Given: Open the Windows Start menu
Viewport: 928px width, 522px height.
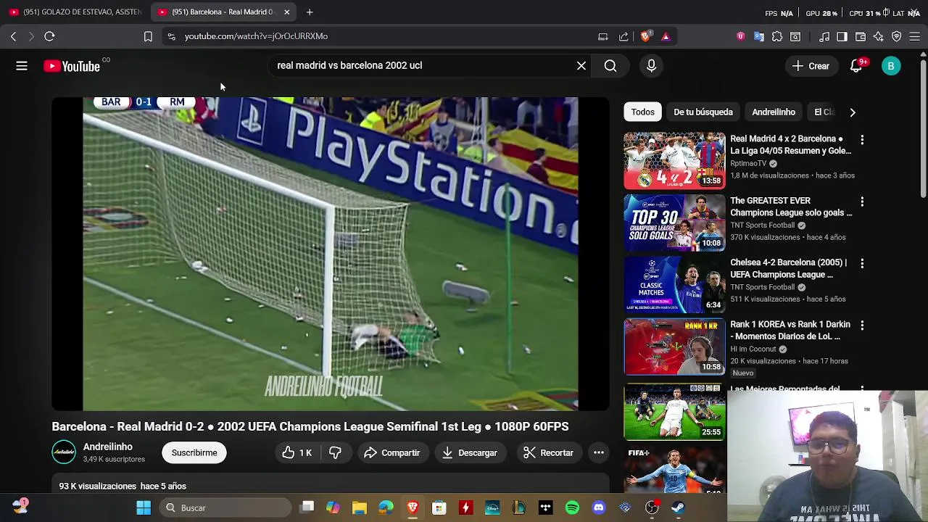Looking at the screenshot, I should click(x=144, y=507).
